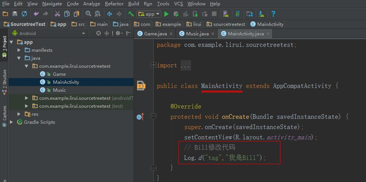This screenshot has width=366, height=182.
Task: Collapse all in project panel
Action: pos(107,34)
